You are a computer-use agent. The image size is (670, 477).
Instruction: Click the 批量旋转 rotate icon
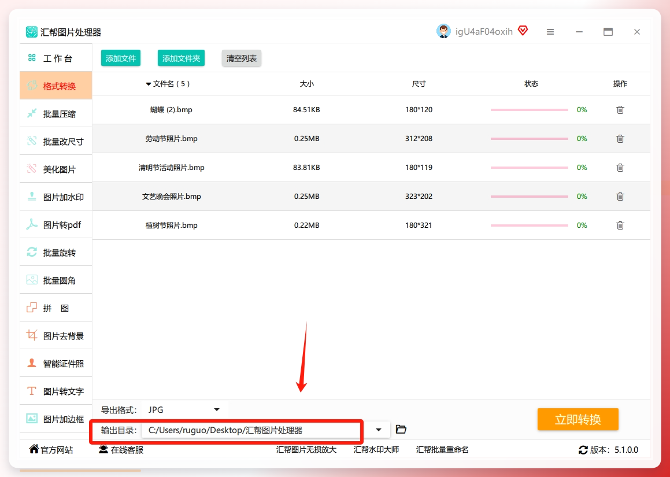tap(32, 252)
